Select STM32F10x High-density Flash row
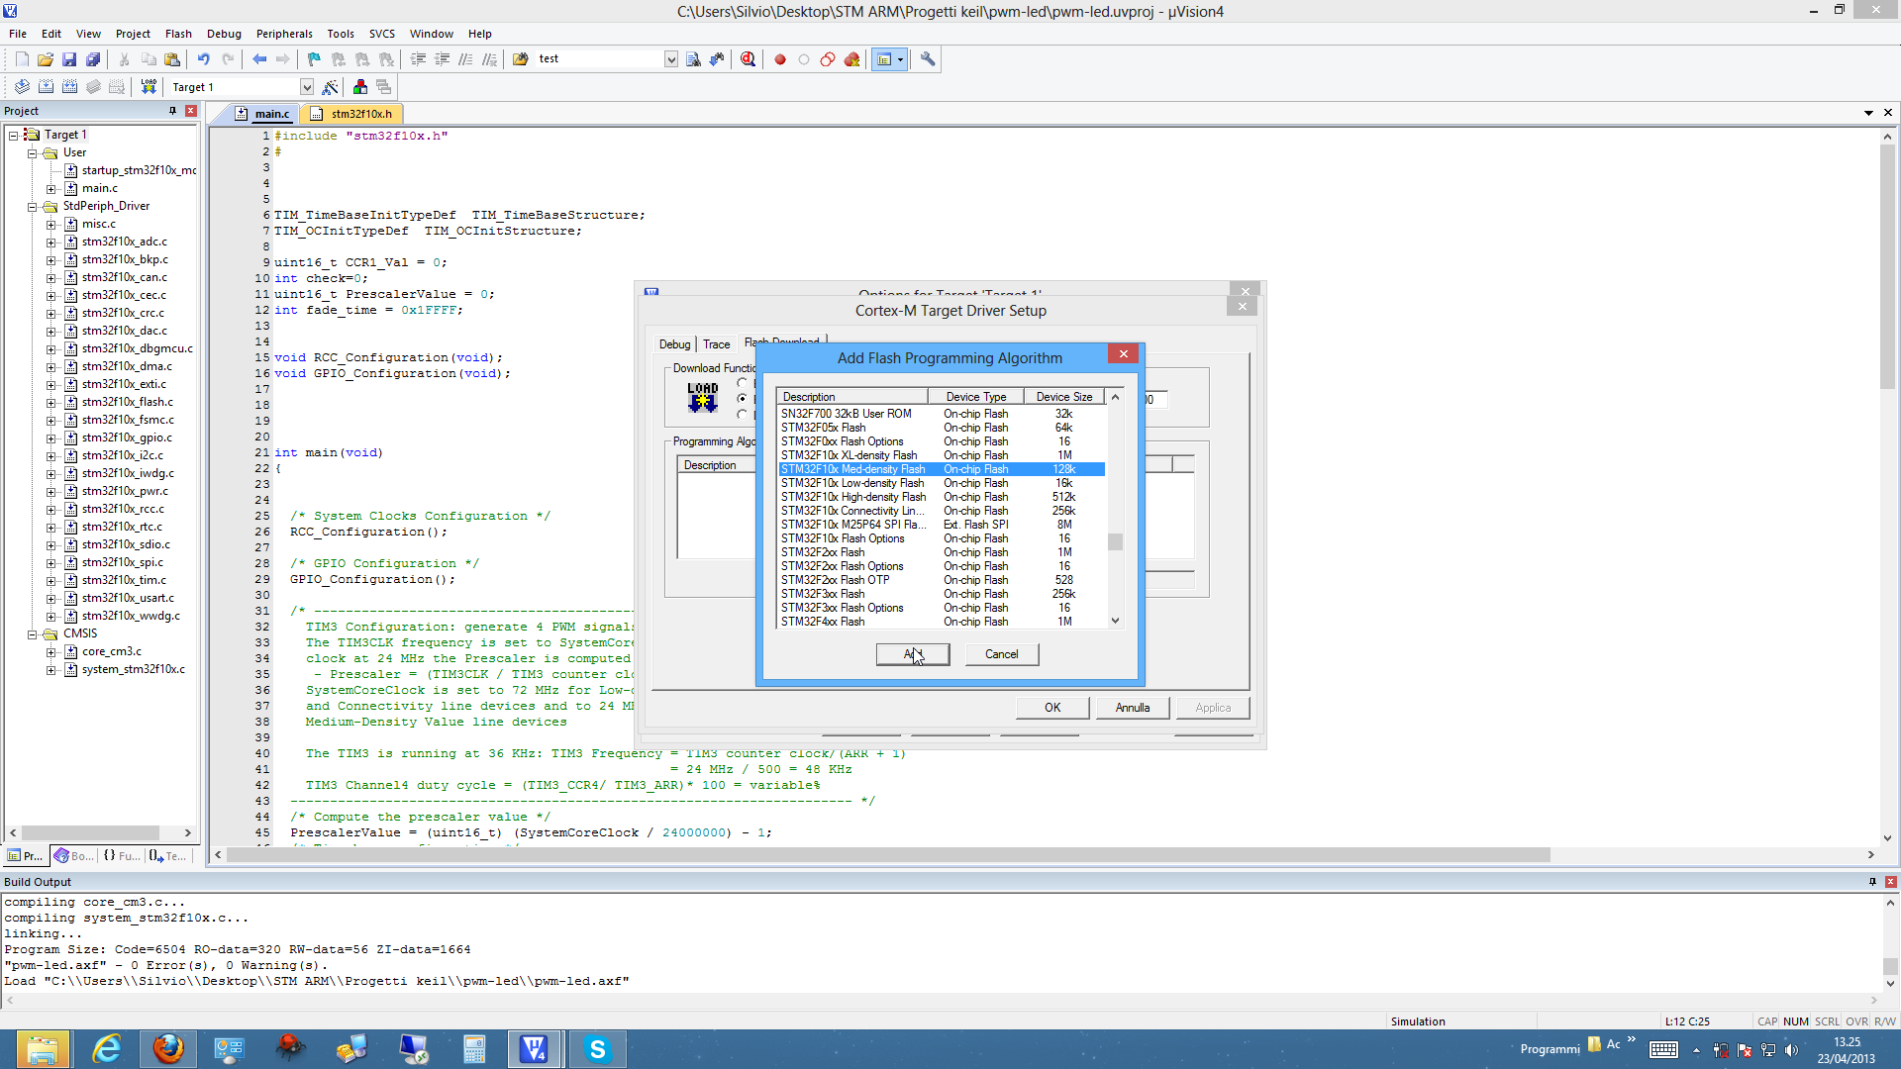 pos(852,497)
